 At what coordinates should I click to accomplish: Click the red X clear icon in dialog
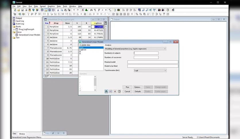115,91
